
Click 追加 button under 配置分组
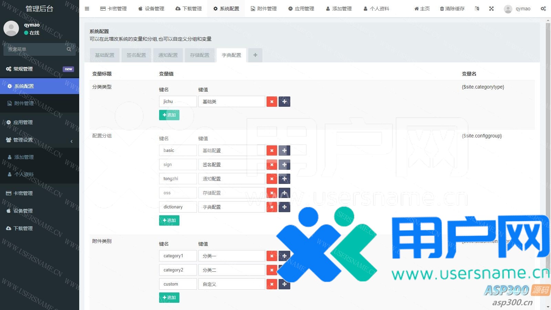click(x=169, y=220)
